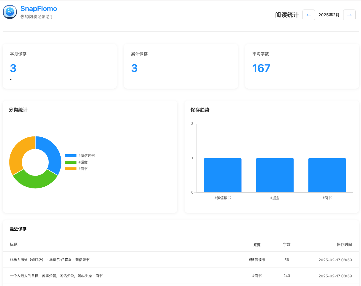Expand the 分类统计 panel

coord(18,110)
